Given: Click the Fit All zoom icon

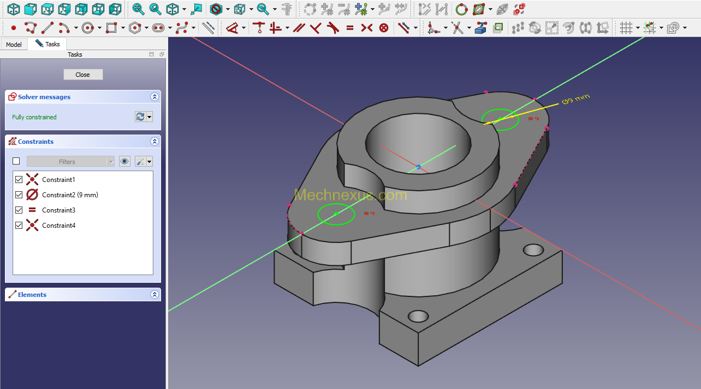Looking at the screenshot, I should (x=139, y=9).
